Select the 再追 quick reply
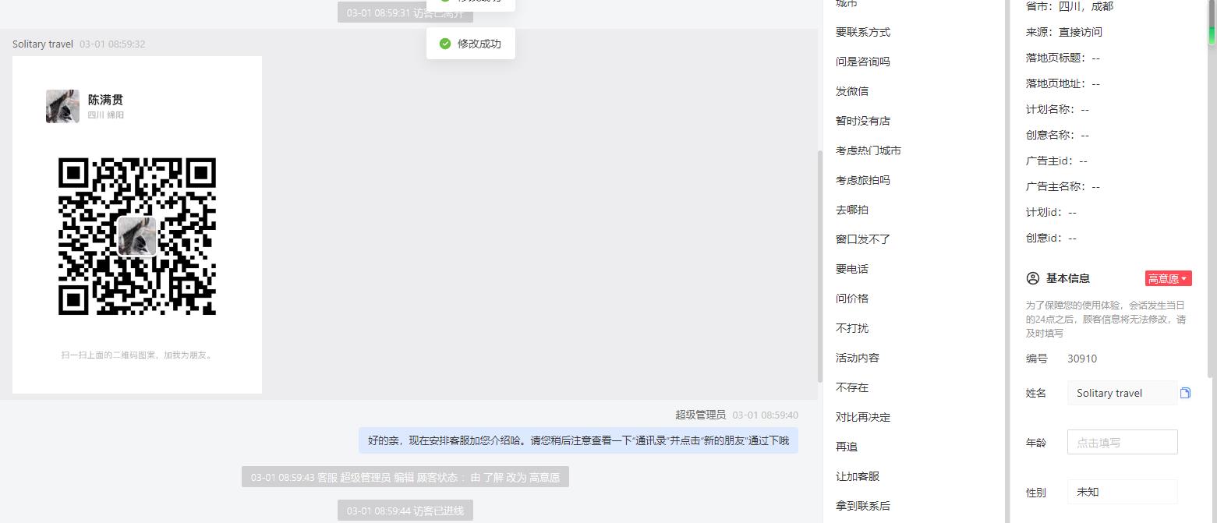Image resolution: width=1217 pixels, height=523 pixels. [x=847, y=447]
